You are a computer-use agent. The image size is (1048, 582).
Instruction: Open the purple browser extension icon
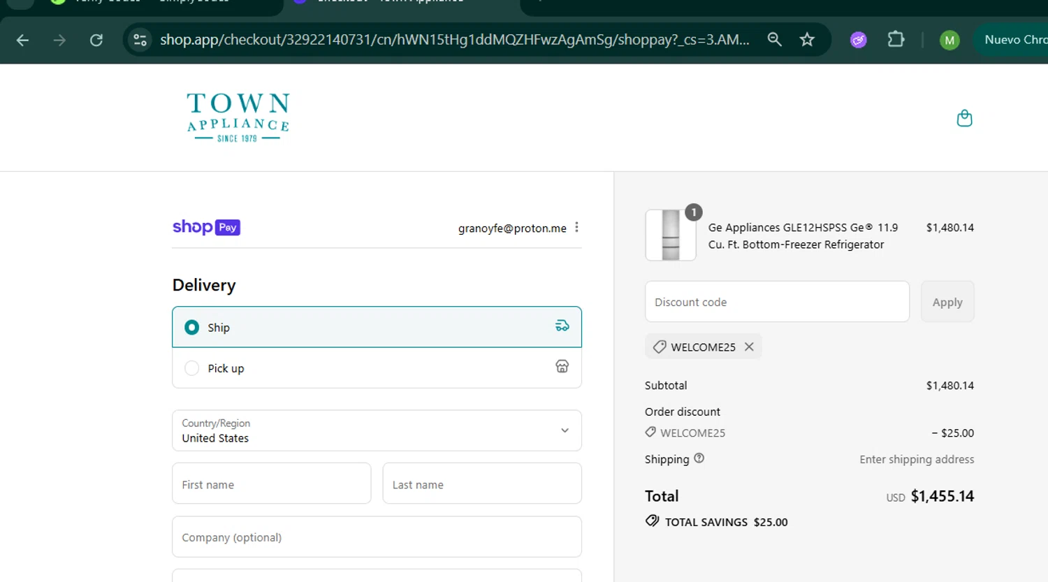(859, 40)
